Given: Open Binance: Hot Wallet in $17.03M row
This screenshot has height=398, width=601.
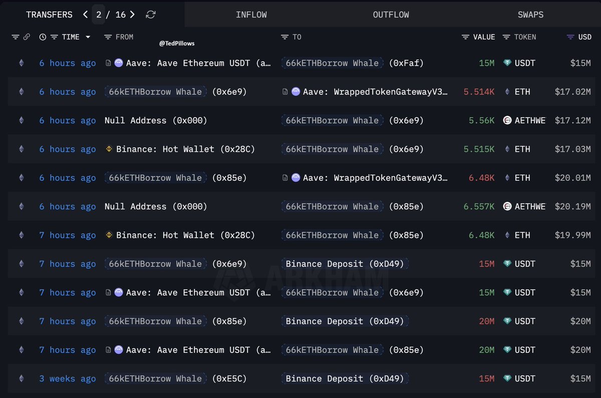Looking at the screenshot, I should 185,149.
